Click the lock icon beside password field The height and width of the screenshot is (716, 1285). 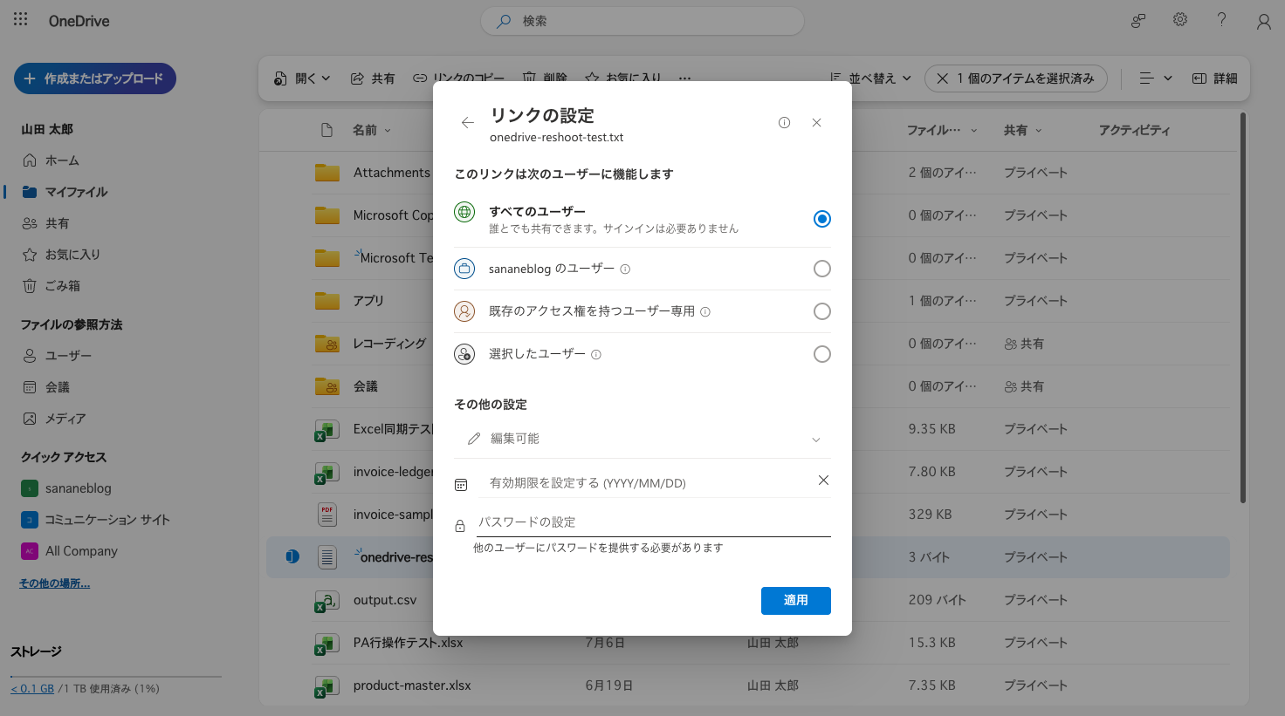(x=460, y=526)
